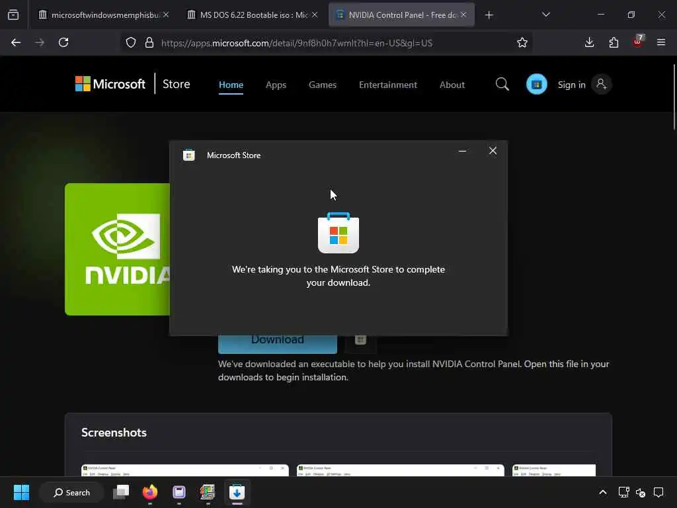677x508 pixels.
Task: Open About in Store navigation
Action: click(452, 85)
